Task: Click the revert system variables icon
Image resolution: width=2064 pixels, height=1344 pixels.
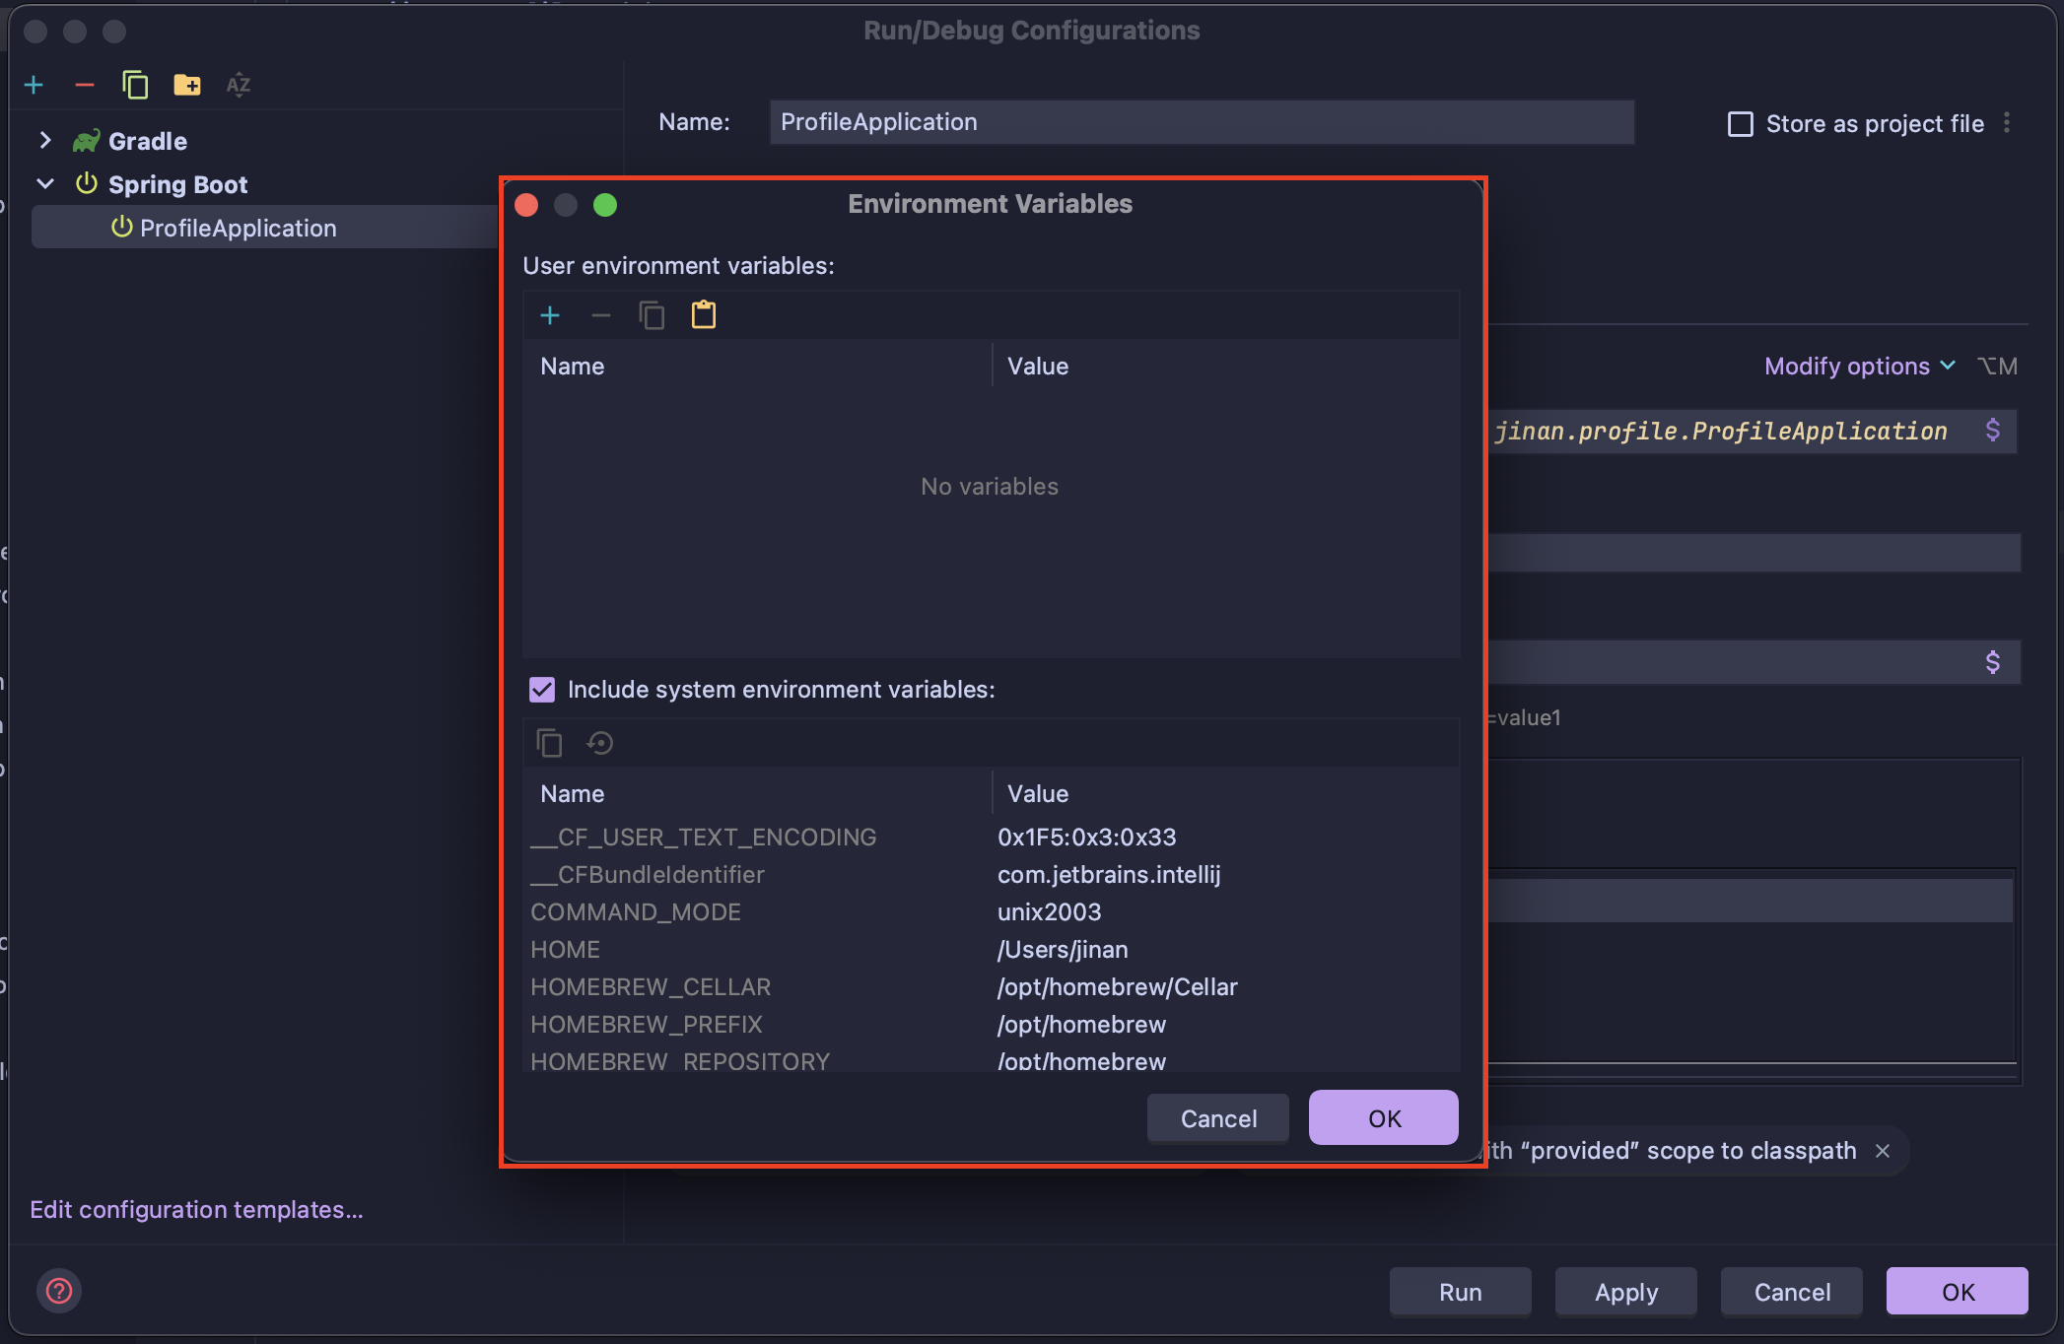Action: tap(600, 743)
